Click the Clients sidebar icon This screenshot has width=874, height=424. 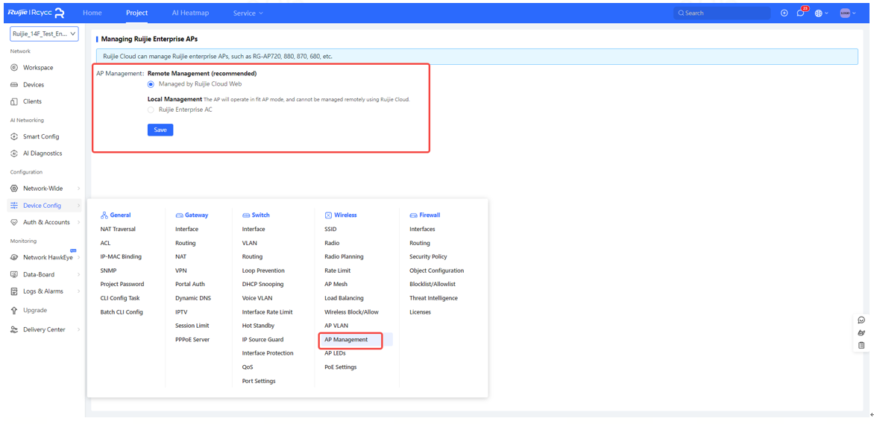(14, 101)
